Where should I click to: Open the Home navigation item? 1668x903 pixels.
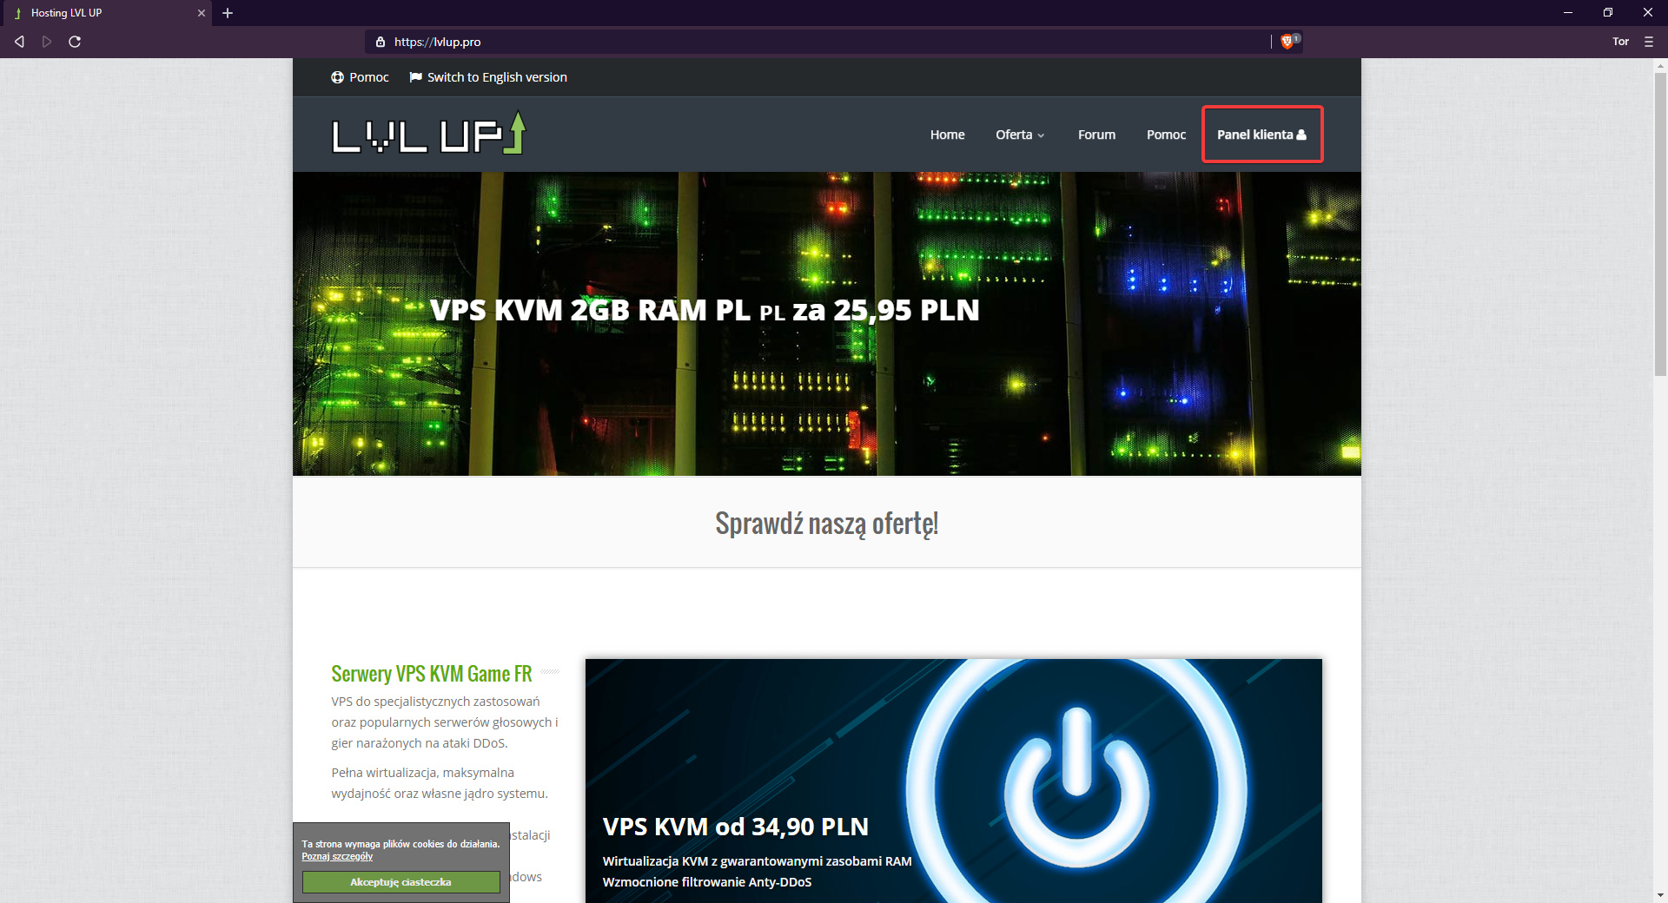tap(947, 135)
